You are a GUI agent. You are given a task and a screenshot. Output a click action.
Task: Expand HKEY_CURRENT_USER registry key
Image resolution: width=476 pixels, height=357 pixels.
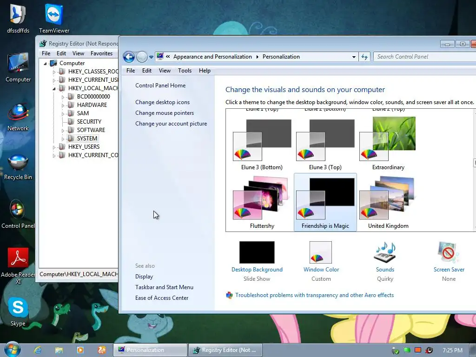coord(54,80)
